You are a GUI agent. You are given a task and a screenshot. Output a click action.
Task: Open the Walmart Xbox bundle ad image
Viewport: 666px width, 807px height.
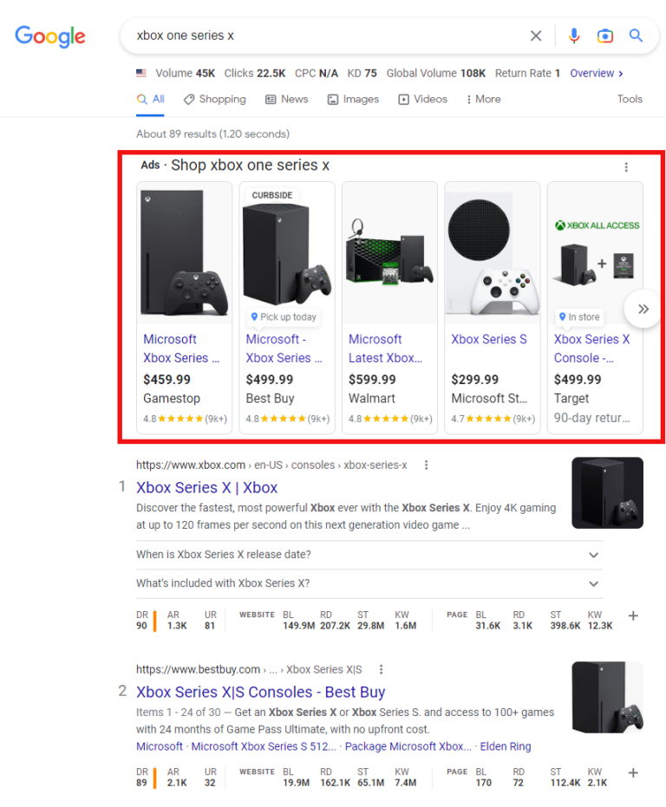coord(389,253)
